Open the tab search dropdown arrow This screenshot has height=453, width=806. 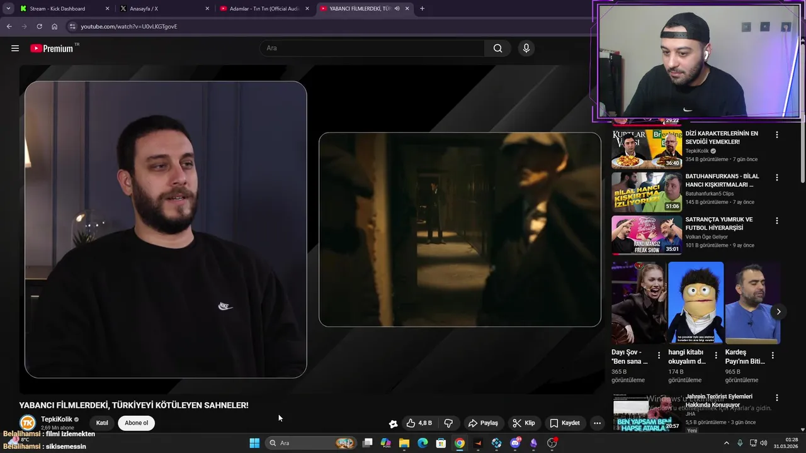pos(8,9)
